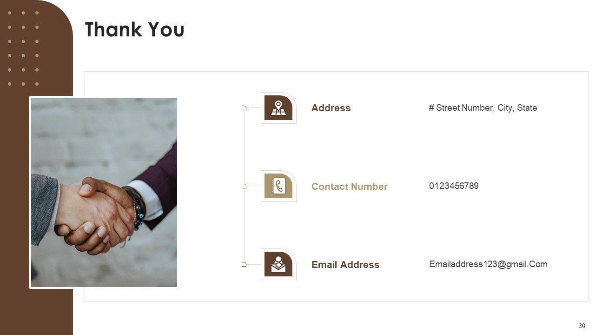Click the Email Address envelope icon
The width and height of the screenshot is (595, 335).
coord(278,264)
